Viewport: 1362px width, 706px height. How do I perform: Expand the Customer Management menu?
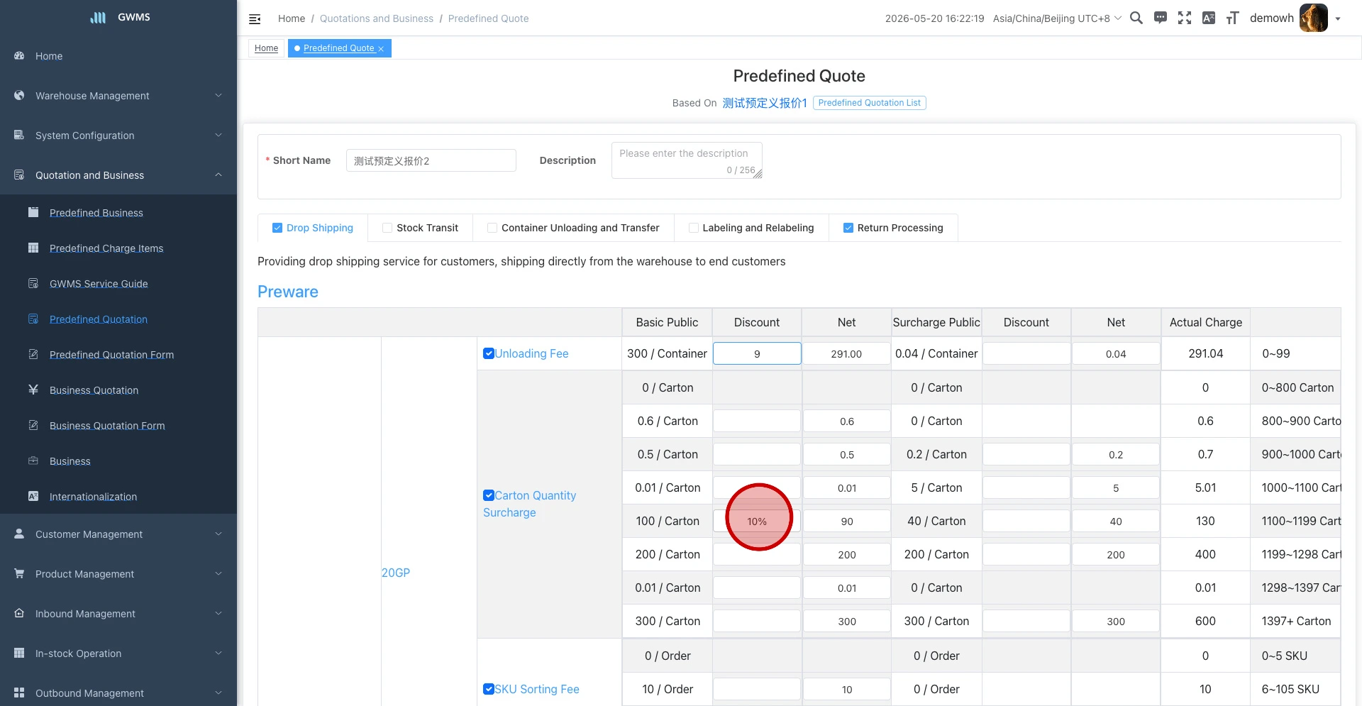point(218,534)
